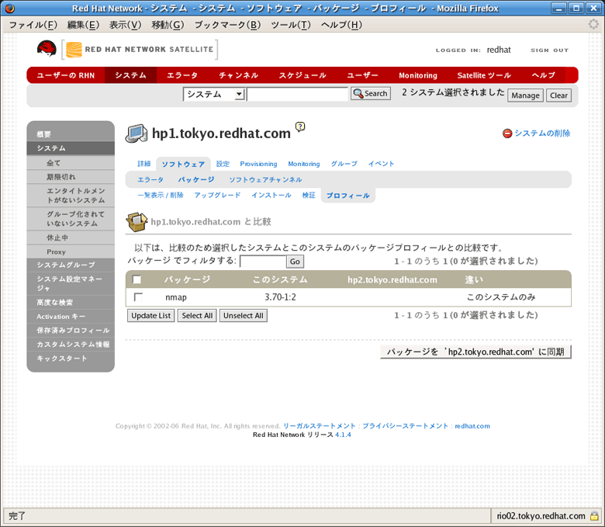Open the ファイル(F) menu
Viewport: 605px width, 527px height.
pos(33,25)
